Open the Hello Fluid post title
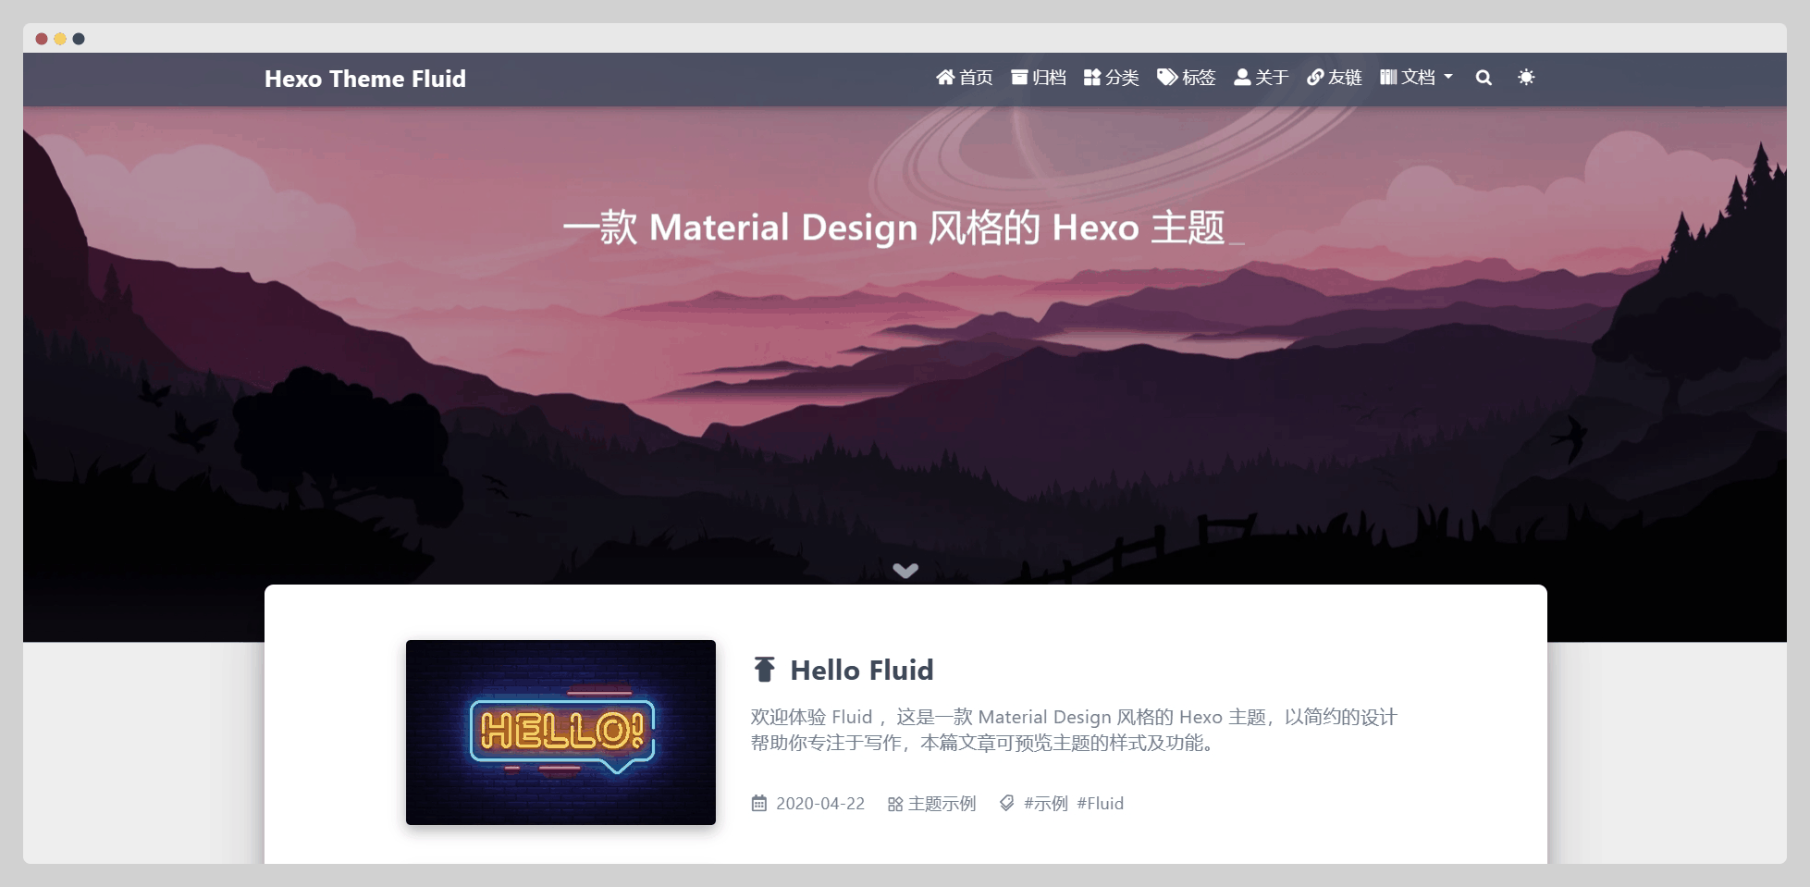The image size is (1810, 887). pyautogui.click(x=861, y=670)
